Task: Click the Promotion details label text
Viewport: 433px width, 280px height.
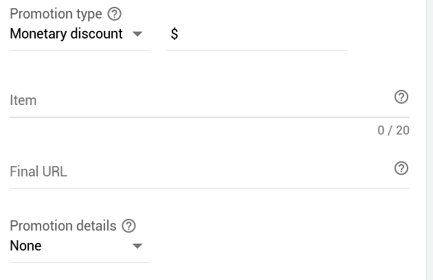Action: (x=63, y=226)
